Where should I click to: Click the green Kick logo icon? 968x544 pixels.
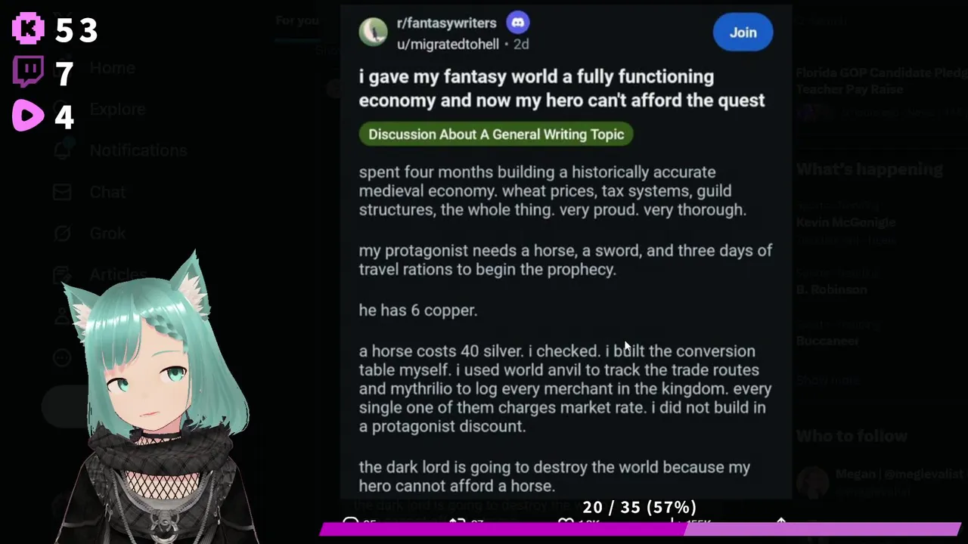click(x=28, y=29)
